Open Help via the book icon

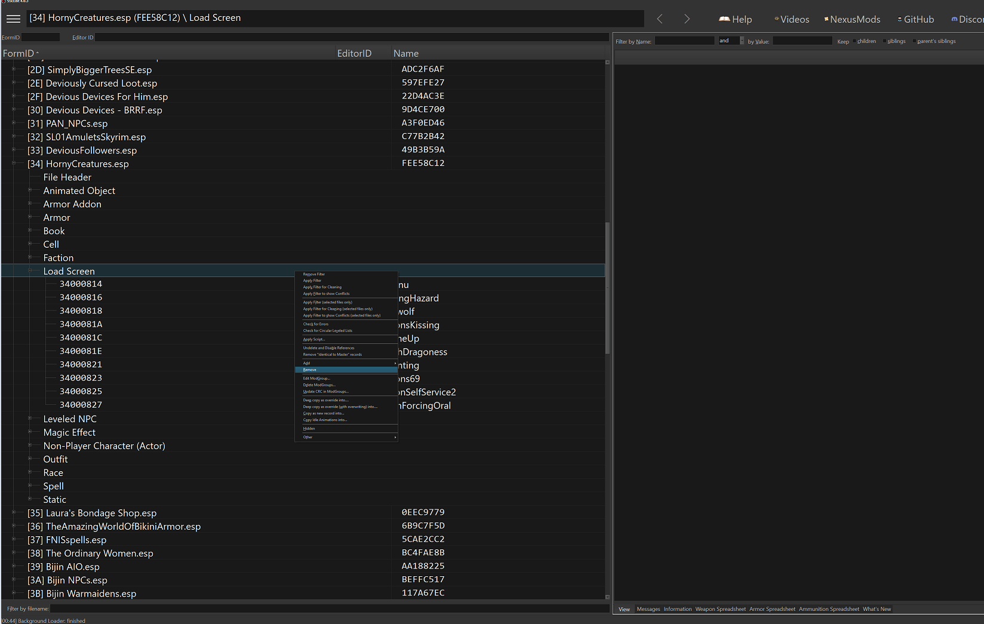pyautogui.click(x=724, y=19)
